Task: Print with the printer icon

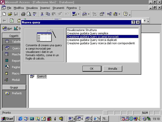Action: point(23,14)
